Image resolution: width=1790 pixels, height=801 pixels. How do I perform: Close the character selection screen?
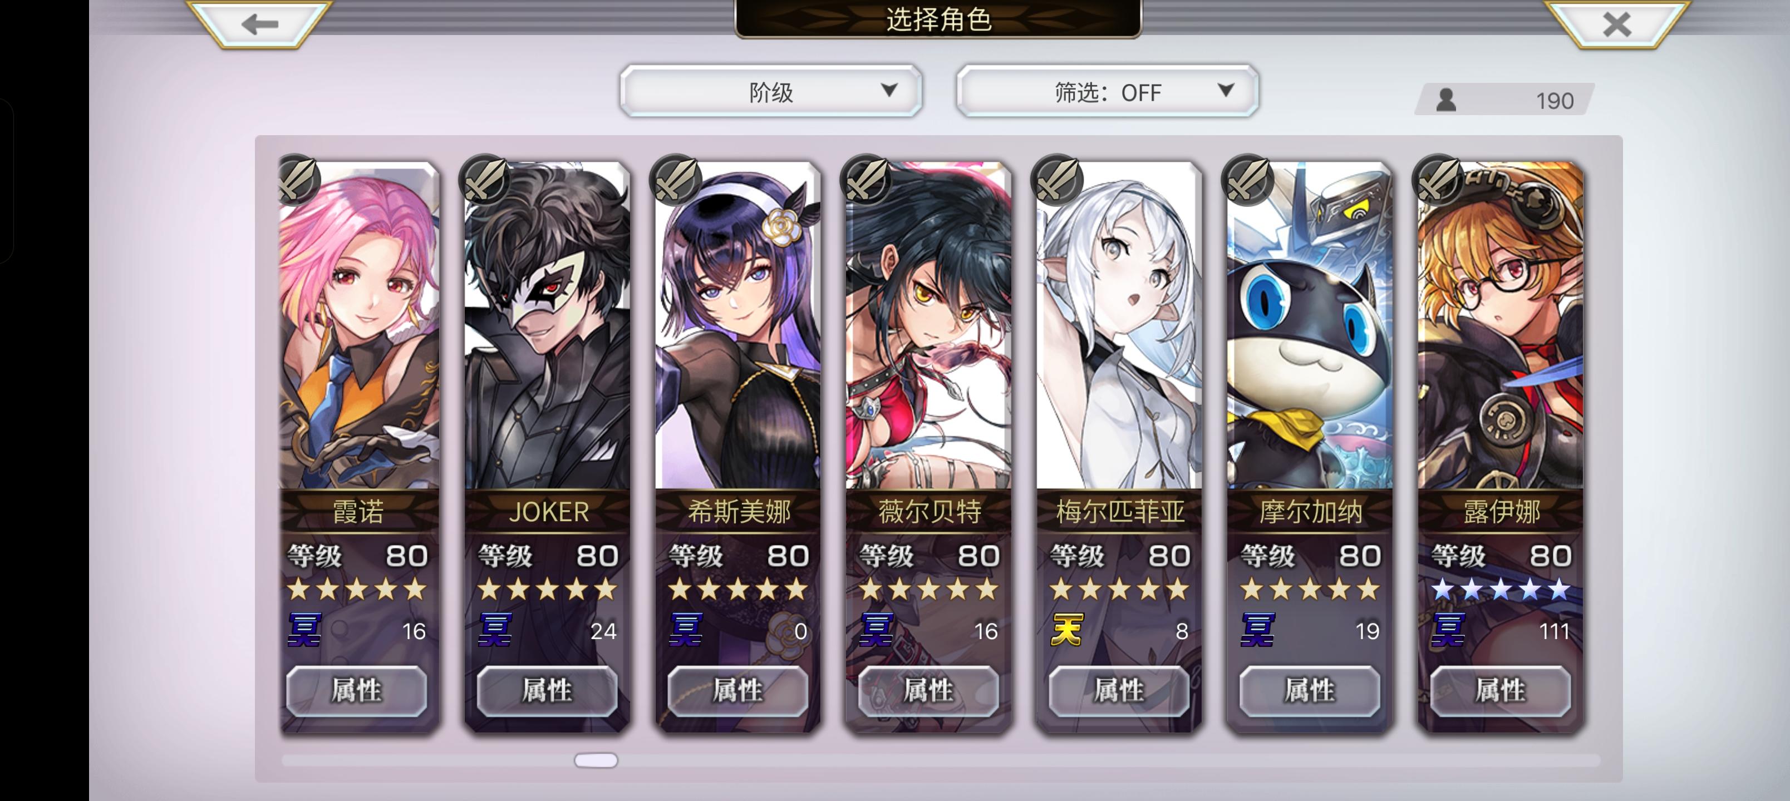pos(1616,23)
